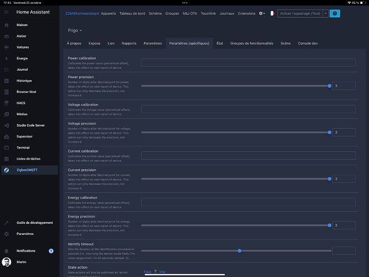The width and height of the screenshot is (369, 277).
Task: Adjust the Identify timeout slider
Action: pyautogui.click(x=236, y=251)
